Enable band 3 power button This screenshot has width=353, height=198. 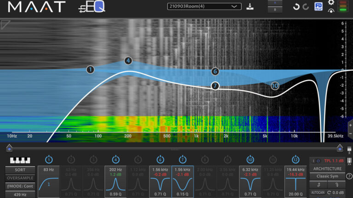tap(93, 159)
